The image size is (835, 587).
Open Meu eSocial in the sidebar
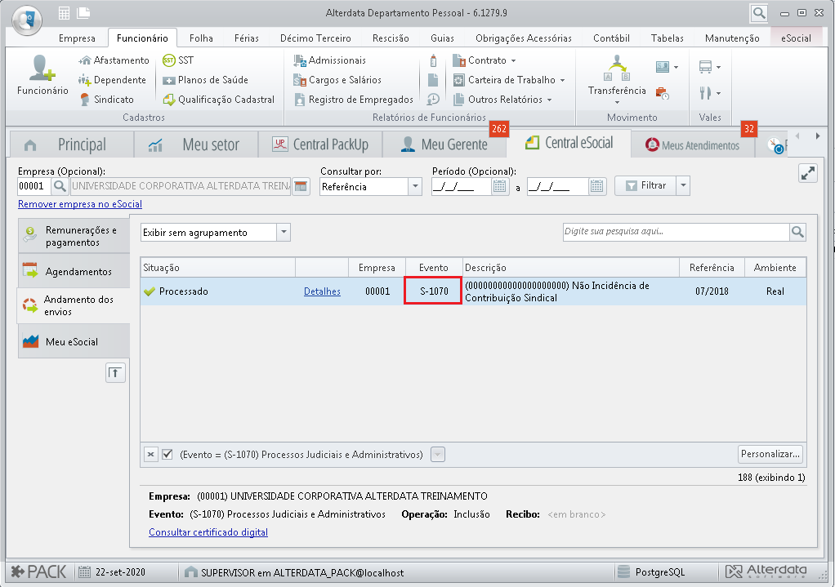tap(74, 341)
